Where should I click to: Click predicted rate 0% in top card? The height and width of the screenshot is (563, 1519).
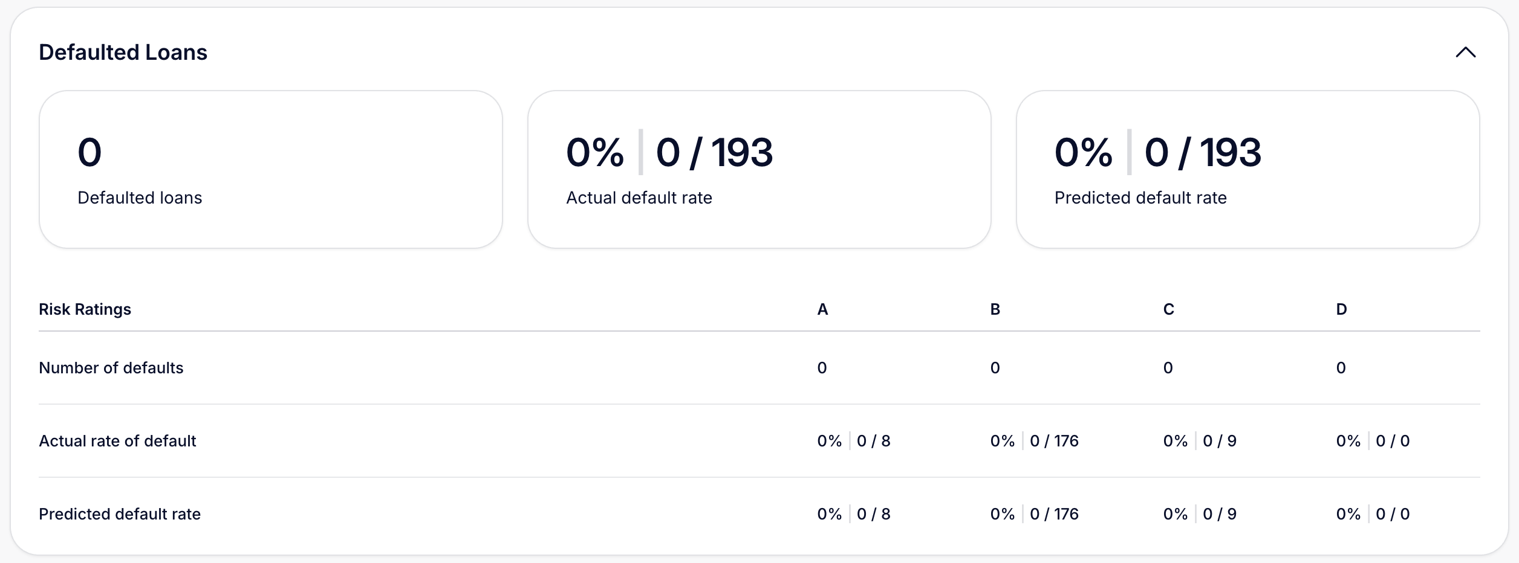(x=1083, y=152)
